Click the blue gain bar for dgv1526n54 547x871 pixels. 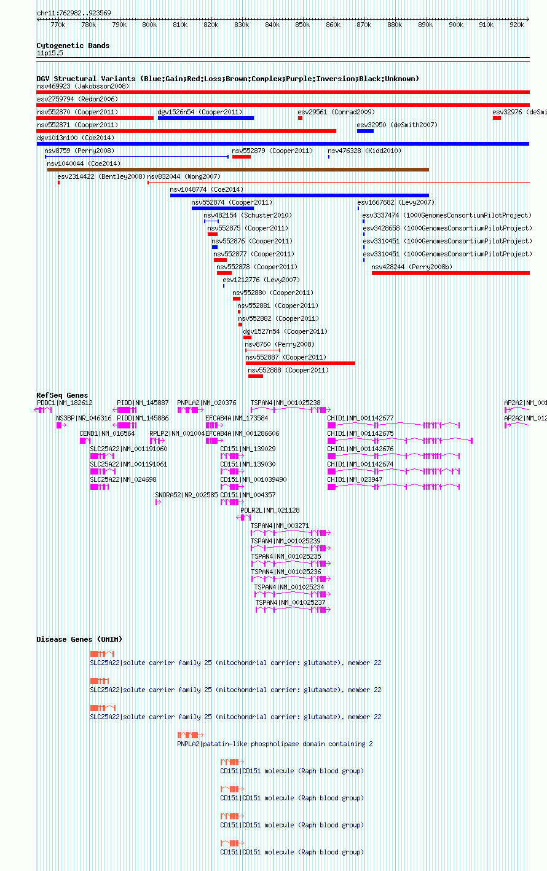pos(206,118)
